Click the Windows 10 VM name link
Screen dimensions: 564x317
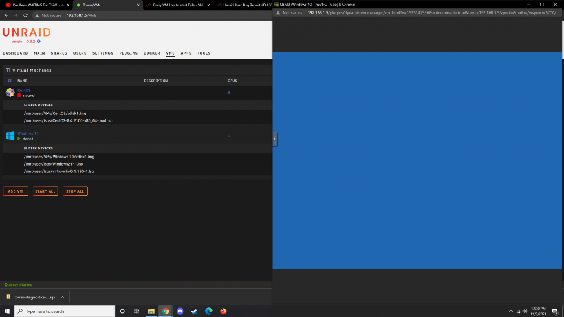click(x=28, y=133)
